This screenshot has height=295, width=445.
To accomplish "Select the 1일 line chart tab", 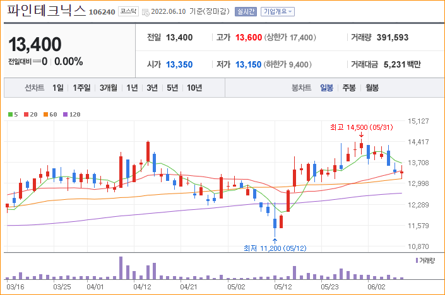I will 58,88.
